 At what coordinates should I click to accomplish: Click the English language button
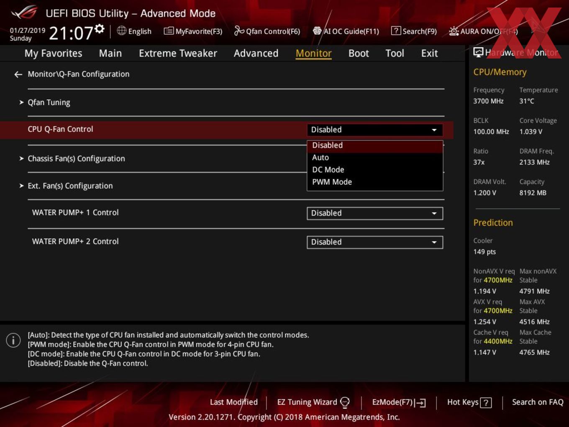click(x=140, y=31)
